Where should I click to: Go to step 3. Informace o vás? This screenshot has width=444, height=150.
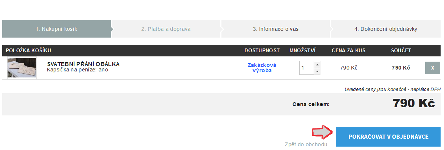coord(275,29)
